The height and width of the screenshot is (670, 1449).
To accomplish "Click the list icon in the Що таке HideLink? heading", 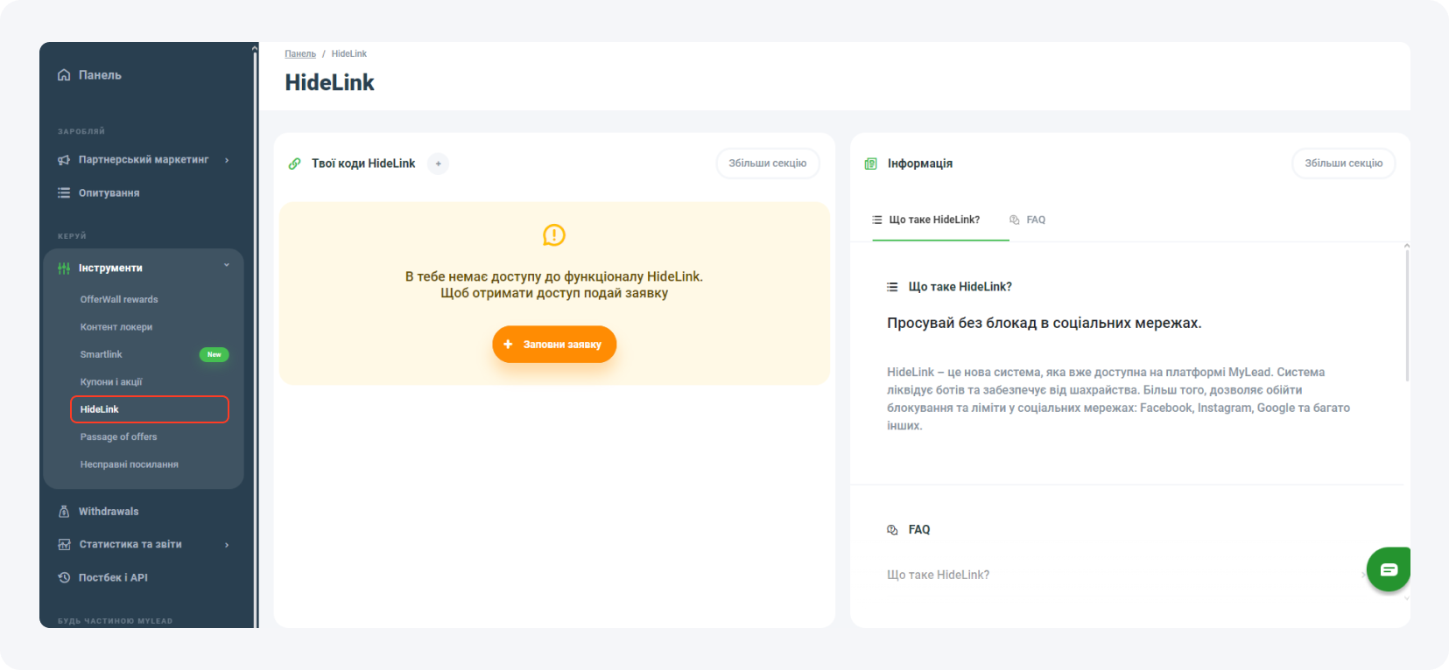I will tap(892, 287).
